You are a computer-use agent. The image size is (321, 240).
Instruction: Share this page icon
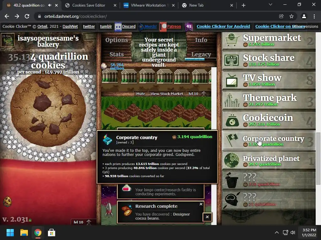coord(282,16)
